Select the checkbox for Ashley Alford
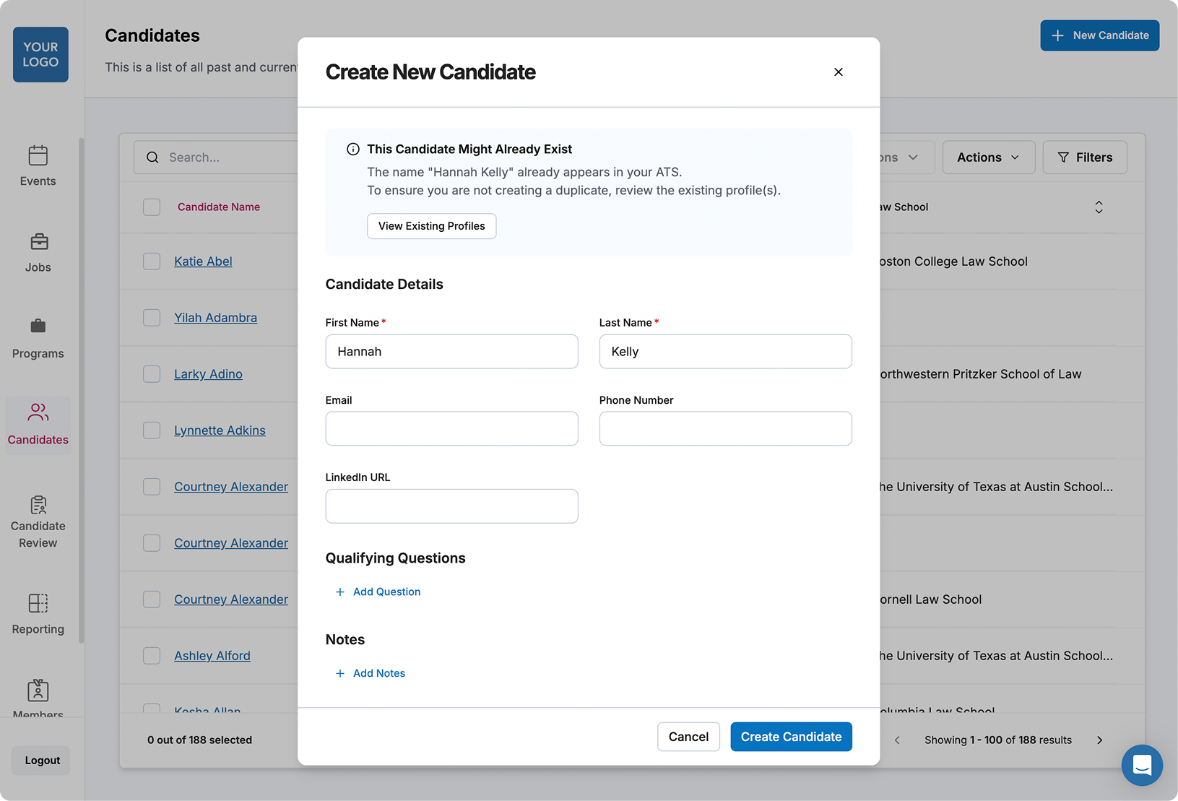 [x=152, y=655]
